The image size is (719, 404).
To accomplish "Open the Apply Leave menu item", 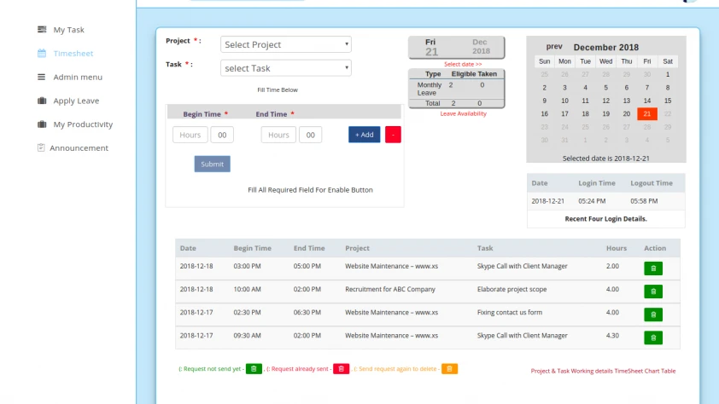I will (76, 101).
